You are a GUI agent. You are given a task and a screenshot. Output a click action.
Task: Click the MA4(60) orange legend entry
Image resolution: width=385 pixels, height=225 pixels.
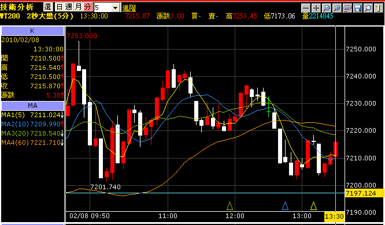coord(32,142)
